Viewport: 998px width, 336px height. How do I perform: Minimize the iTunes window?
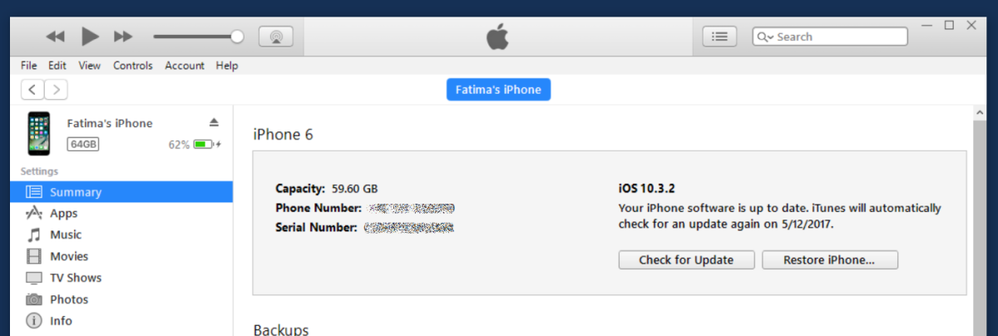(x=927, y=26)
